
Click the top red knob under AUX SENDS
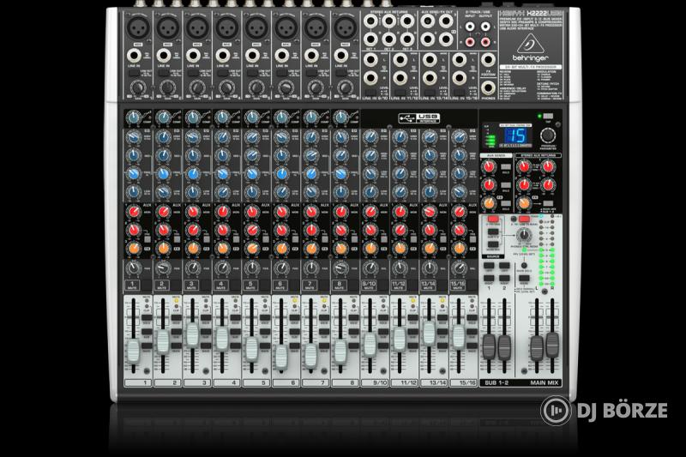coord(489,166)
